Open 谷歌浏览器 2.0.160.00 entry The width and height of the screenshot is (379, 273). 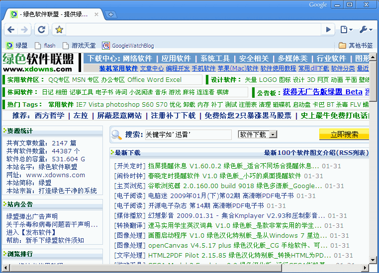coord(235,186)
